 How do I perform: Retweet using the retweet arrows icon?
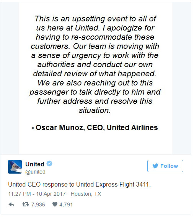26,205
